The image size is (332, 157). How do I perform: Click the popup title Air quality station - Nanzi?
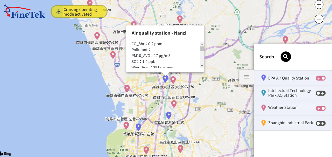[159, 33]
